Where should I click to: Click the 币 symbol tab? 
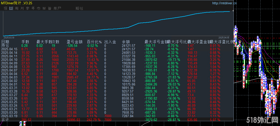click(x=38, y=8)
